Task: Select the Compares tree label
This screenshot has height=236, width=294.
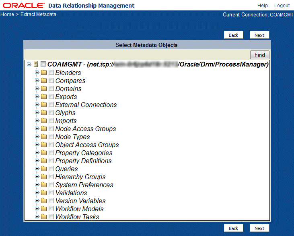Action: coord(70,81)
